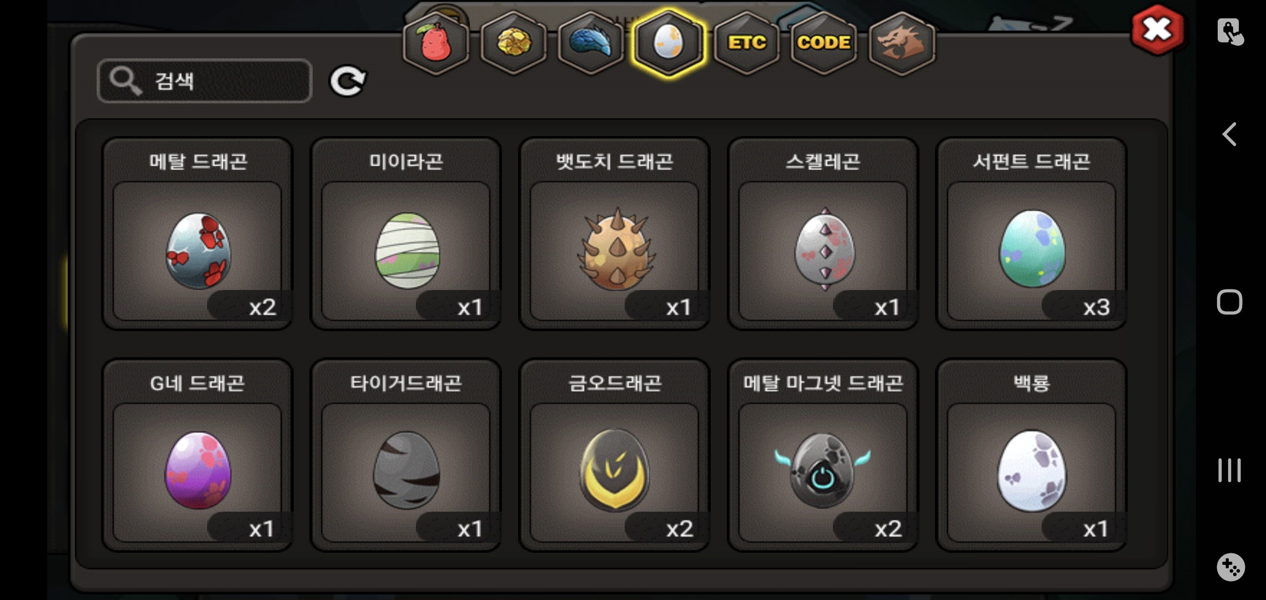Screen dimensions: 1266x600
Task: Open the red fruit food tab
Action: point(436,43)
